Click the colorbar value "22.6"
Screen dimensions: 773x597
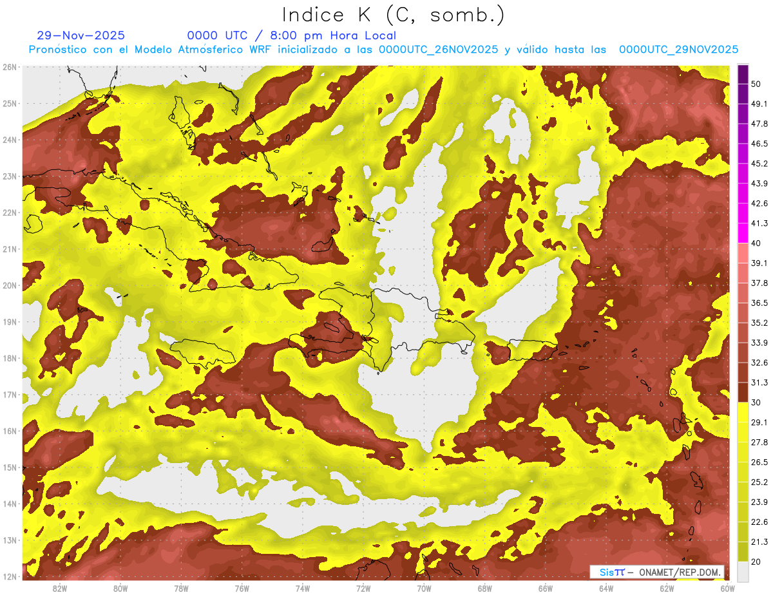point(759,522)
